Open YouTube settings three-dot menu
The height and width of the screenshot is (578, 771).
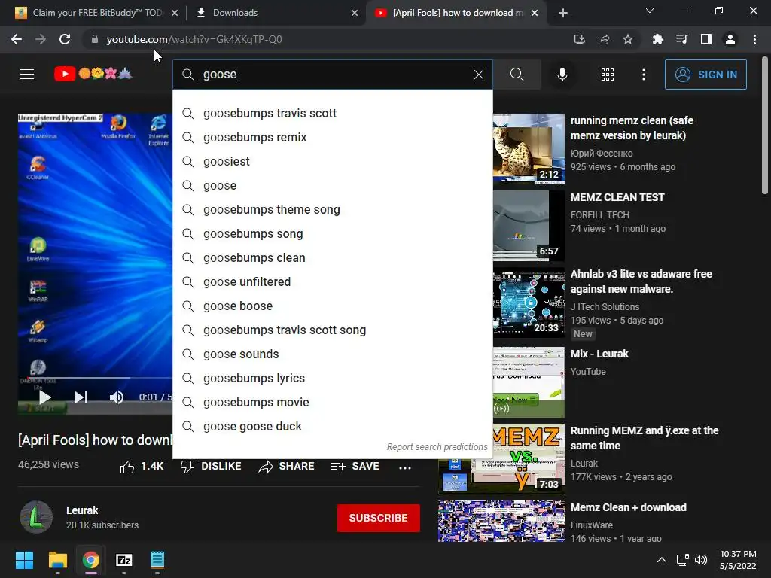643,75
